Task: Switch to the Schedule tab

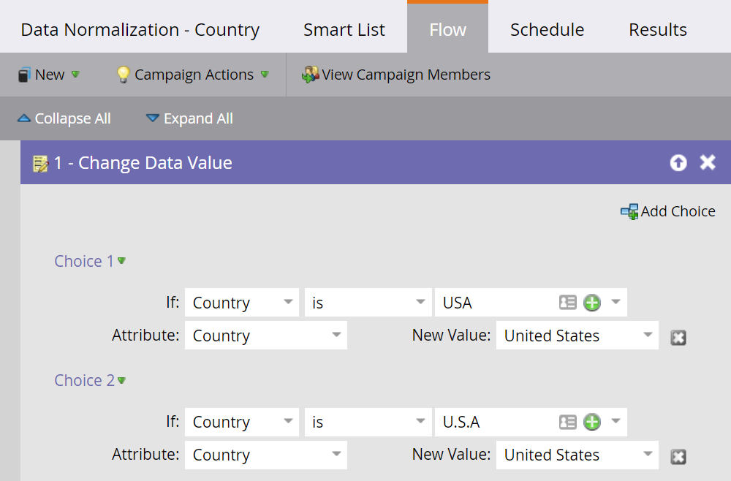Action: [547, 29]
